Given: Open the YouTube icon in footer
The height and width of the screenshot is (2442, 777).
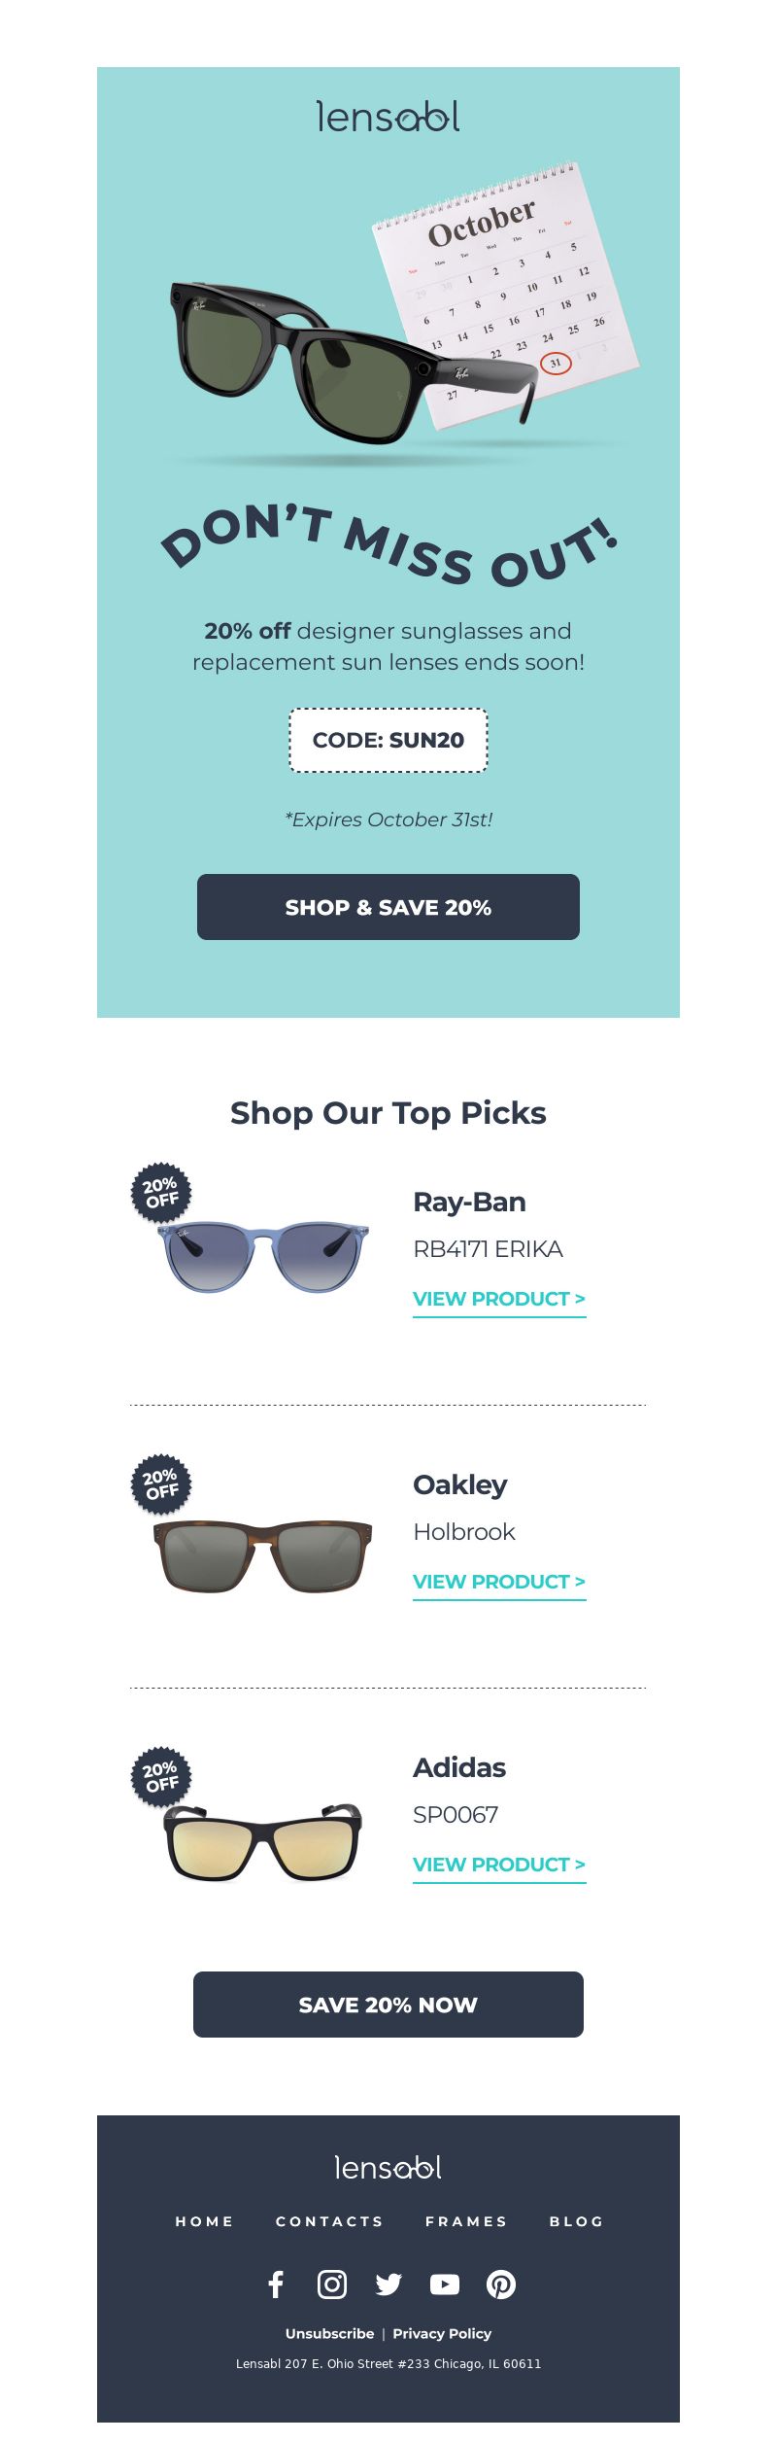Looking at the screenshot, I should tap(445, 2285).
